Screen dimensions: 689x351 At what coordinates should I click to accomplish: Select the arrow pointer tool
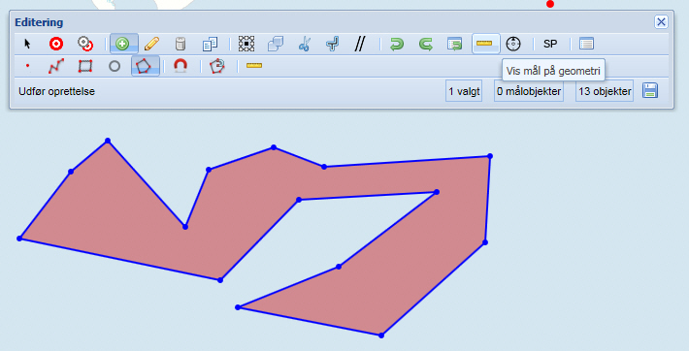pos(28,44)
